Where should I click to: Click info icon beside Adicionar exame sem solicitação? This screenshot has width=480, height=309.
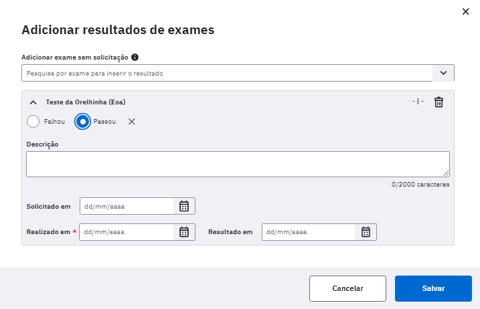[x=135, y=58]
